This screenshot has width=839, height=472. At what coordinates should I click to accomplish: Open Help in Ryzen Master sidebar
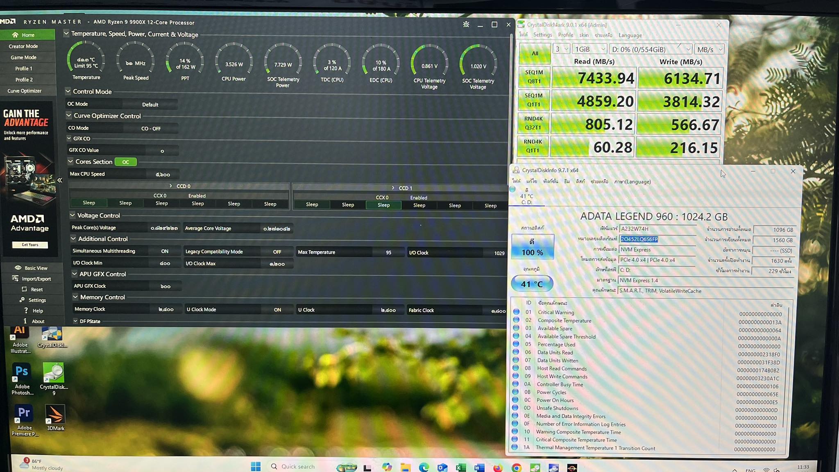(x=33, y=311)
